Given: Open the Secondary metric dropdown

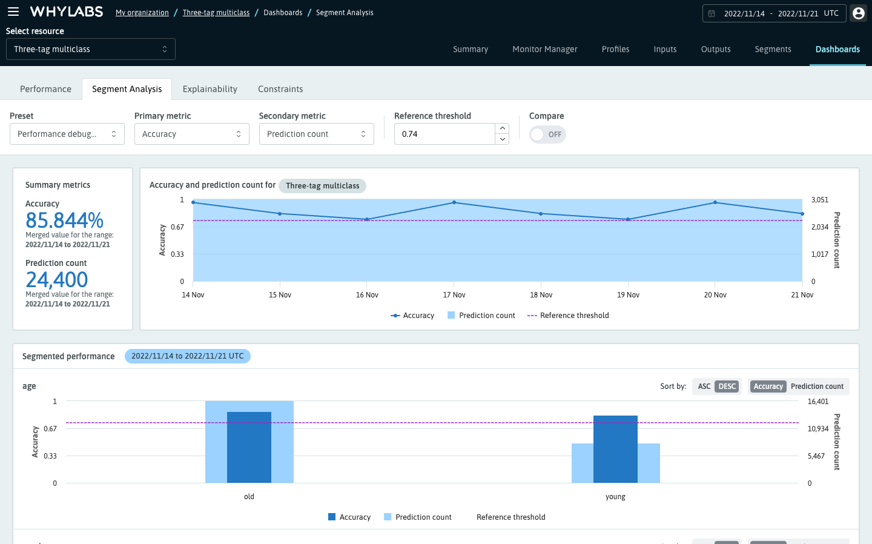Looking at the screenshot, I should tap(316, 133).
